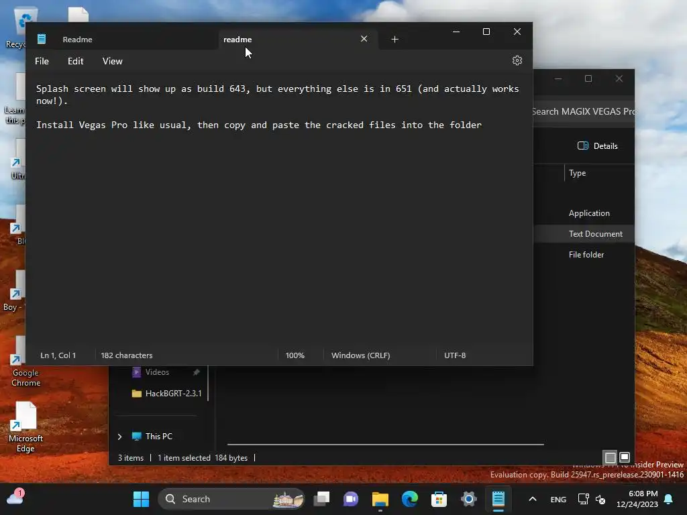The height and width of the screenshot is (515, 687).
Task: Select the File folder row in Explorer
Action: click(x=586, y=254)
